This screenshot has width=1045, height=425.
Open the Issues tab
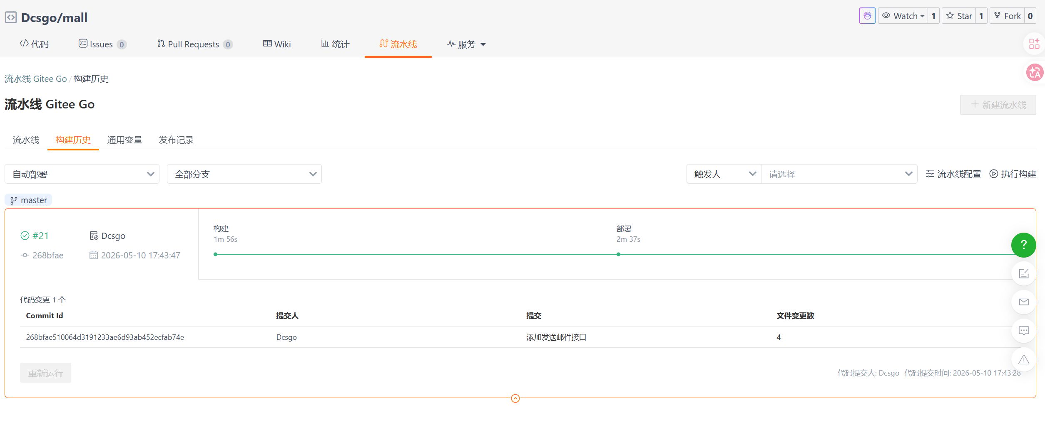coord(102,44)
